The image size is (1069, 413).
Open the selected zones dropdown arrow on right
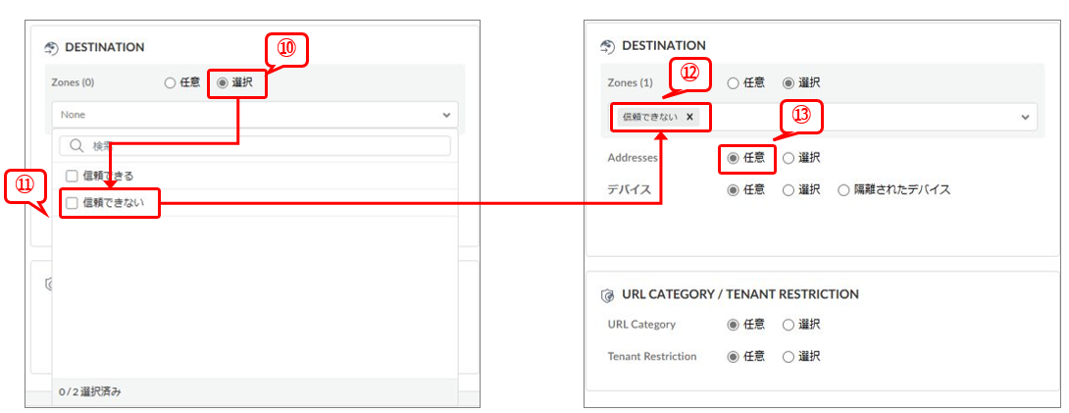coord(1025,117)
